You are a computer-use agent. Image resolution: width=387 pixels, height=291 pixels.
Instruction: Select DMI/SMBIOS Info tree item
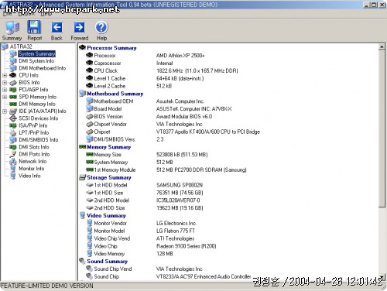tap(39, 140)
